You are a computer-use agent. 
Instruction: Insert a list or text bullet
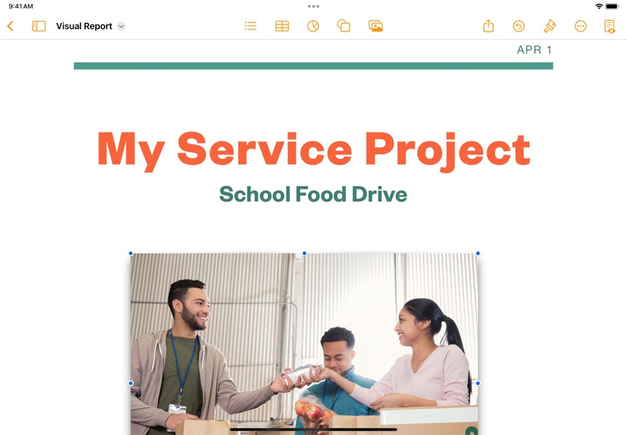click(x=250, y=26)
